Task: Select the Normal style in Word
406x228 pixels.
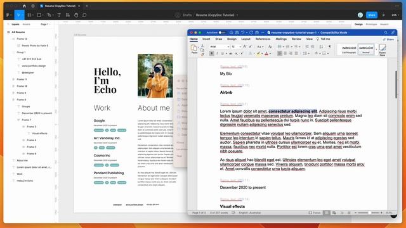Action: click(366, 49)
